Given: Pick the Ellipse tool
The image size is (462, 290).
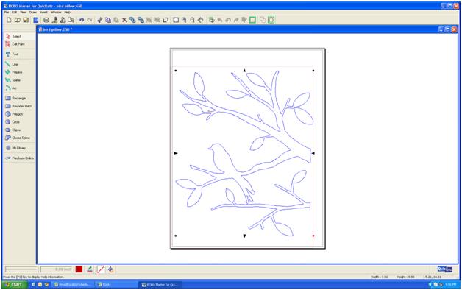Looking at the screenshot, I should pos(19,130).
